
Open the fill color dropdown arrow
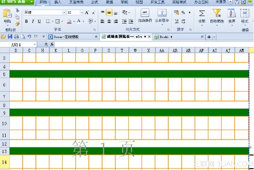tap(74, 21)
